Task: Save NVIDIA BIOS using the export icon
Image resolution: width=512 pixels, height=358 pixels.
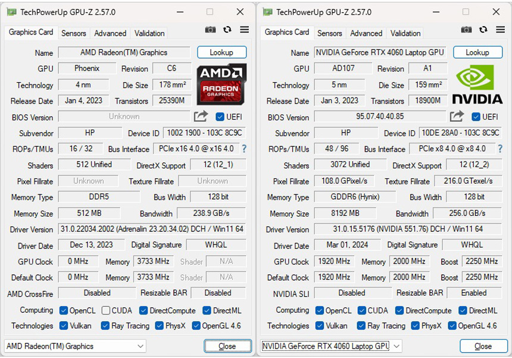Action: click(x=457, y=117)
